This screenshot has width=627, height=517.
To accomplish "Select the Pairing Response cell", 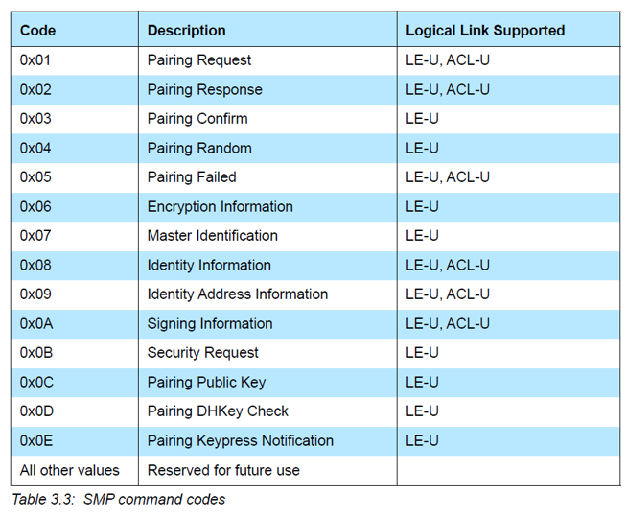I will [204, 90].
